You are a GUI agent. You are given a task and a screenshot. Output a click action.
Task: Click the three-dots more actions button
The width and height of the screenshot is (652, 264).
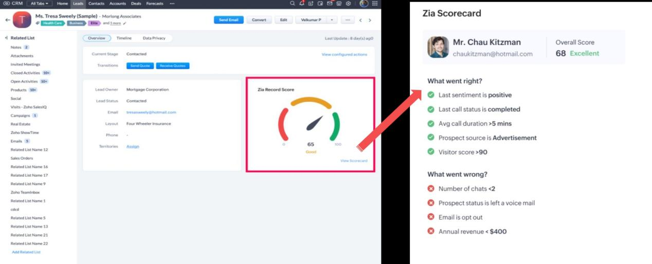[348, 20]
